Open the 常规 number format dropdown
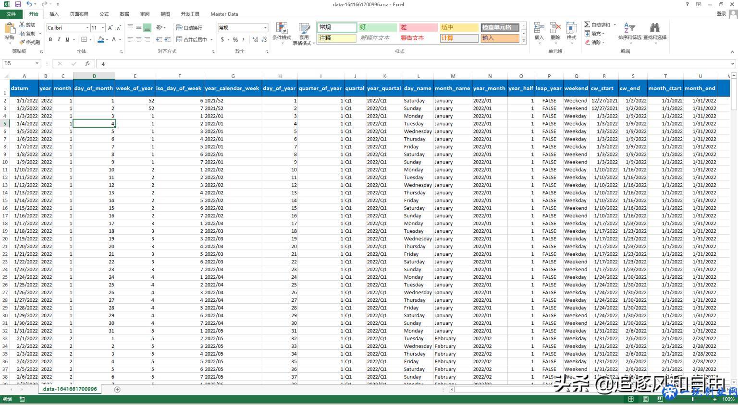The width and height of the screenshot is (738, 405). click(x=265, y=28)
